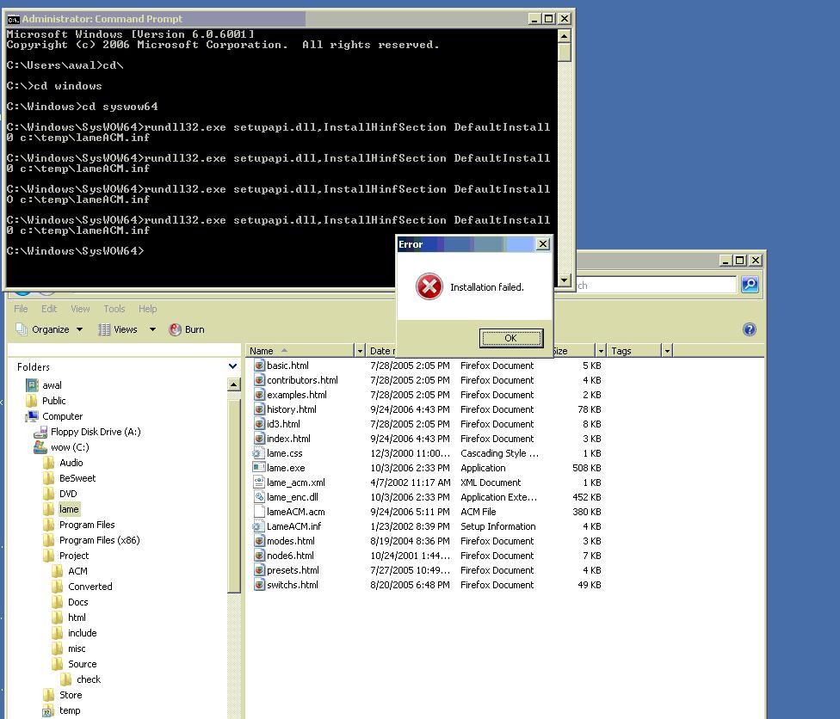The image size is (840, 719).
Task: Click the wow (C:) drive icon
Action: click(x=40, y=447)
